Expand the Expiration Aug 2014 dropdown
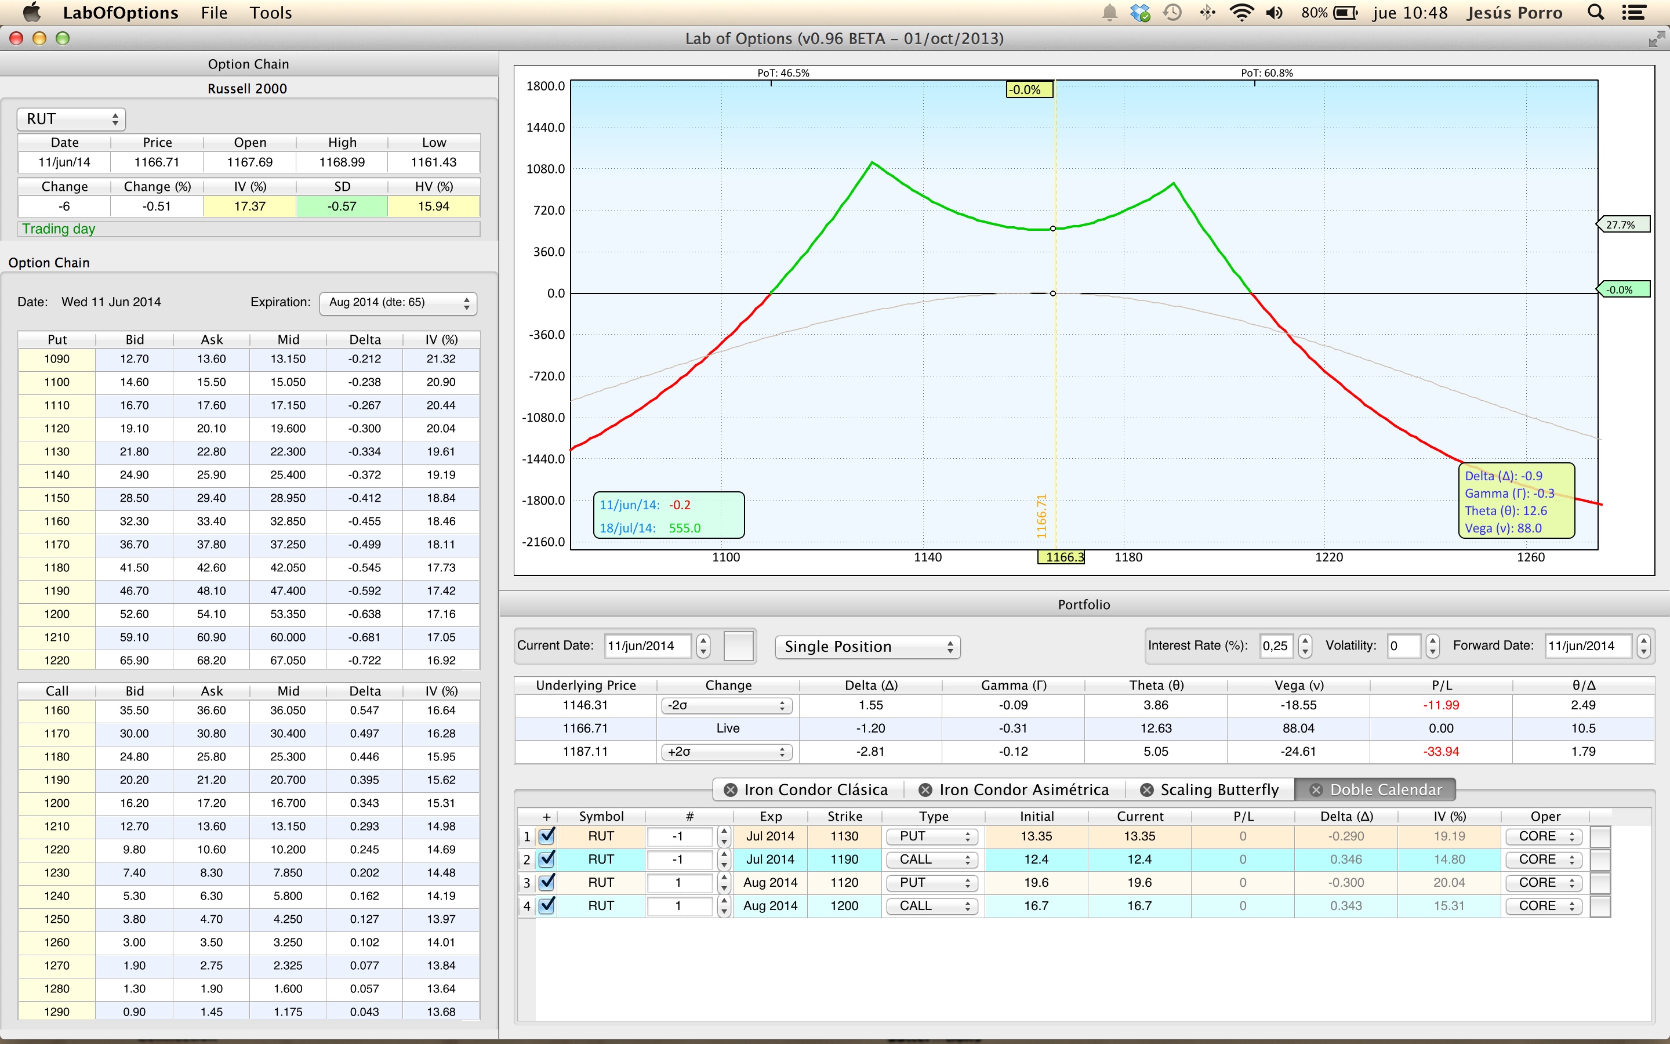The width and height of the screenshot is (1670, 1044). click(x=398, y=302)
